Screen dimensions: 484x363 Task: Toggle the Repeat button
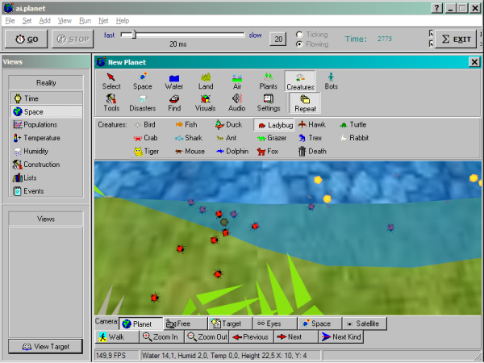click(304, 102)
